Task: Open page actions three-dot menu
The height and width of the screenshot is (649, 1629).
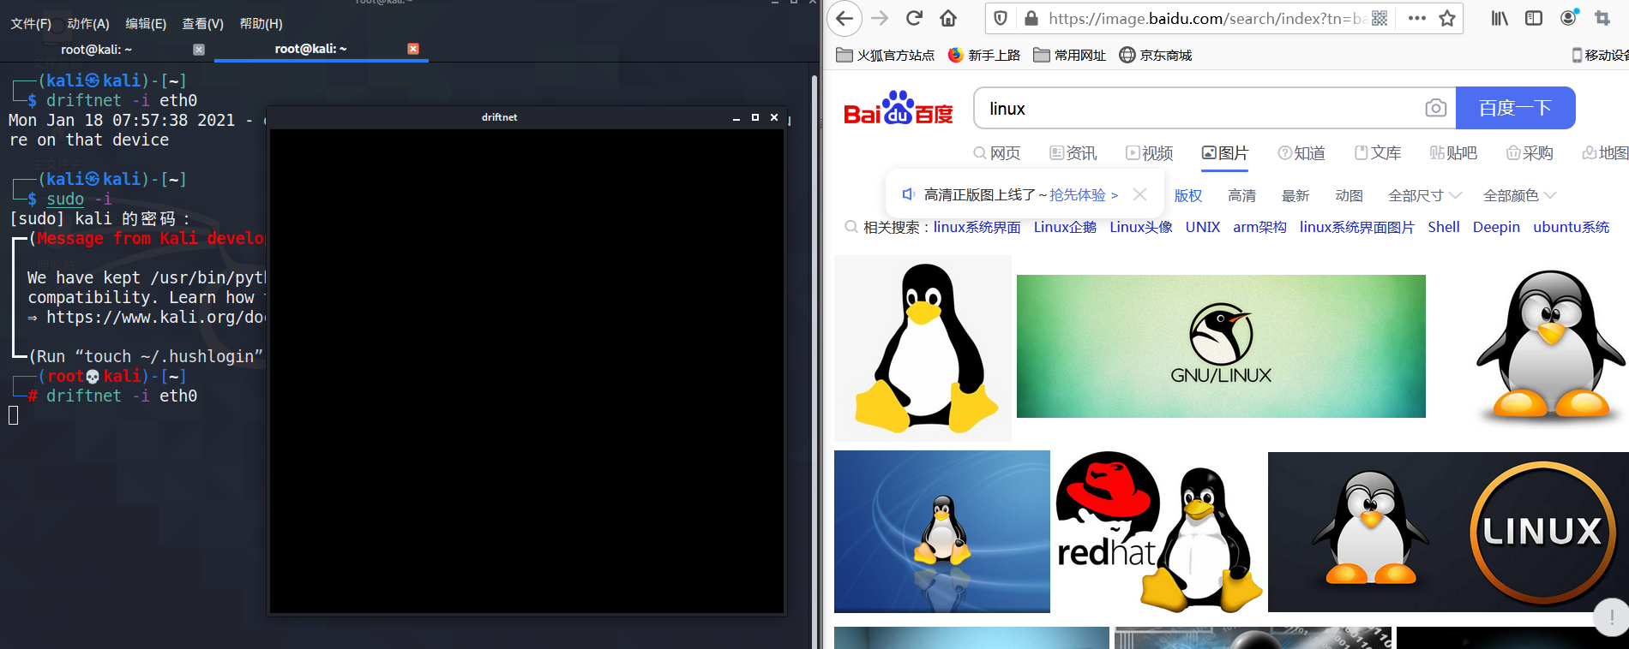Action: coord(1416,18)
